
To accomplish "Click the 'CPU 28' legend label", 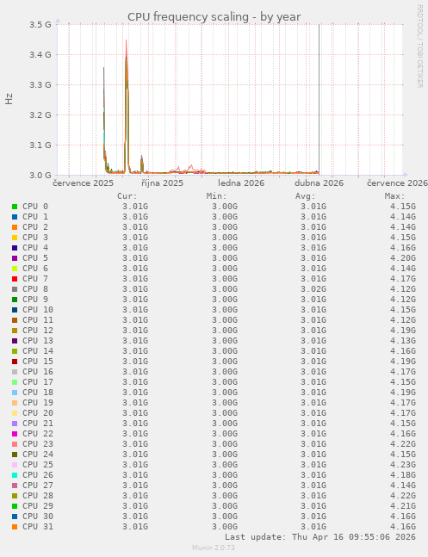I will (38, 495).
